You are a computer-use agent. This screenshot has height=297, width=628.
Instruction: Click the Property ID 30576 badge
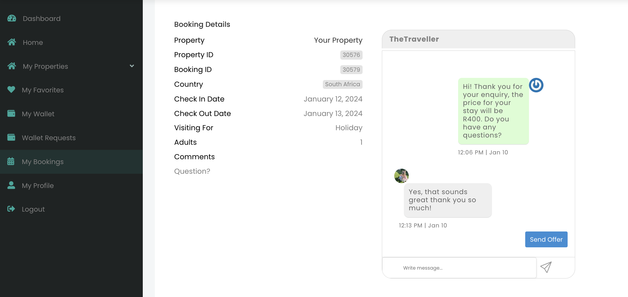(351, 55)
